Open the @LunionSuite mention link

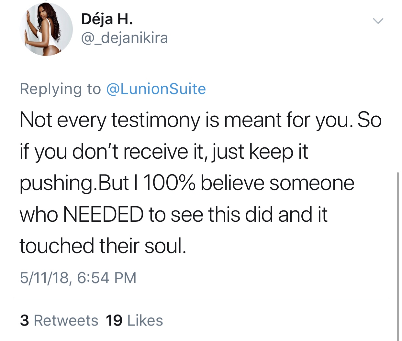pos(156,89)
